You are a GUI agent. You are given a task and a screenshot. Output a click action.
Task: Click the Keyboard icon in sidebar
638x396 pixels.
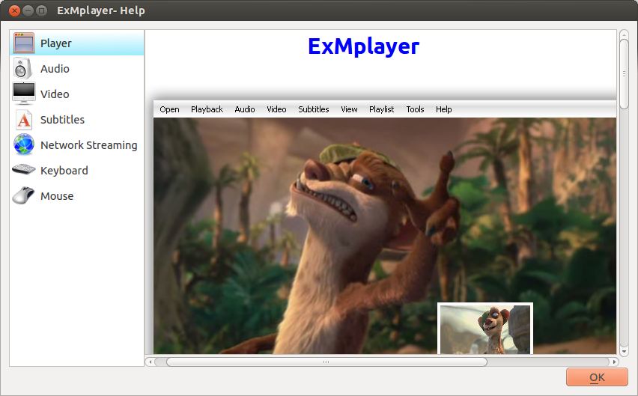coord(24,169)
